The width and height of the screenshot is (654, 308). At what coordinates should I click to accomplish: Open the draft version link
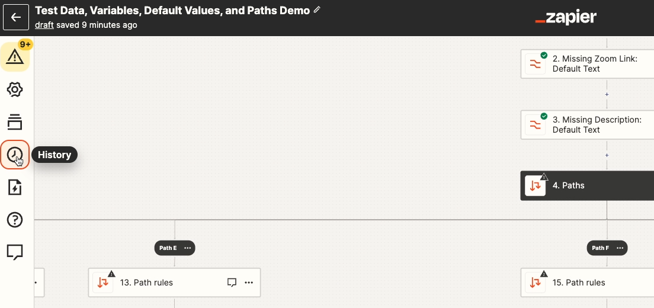(x=44, y=25)
